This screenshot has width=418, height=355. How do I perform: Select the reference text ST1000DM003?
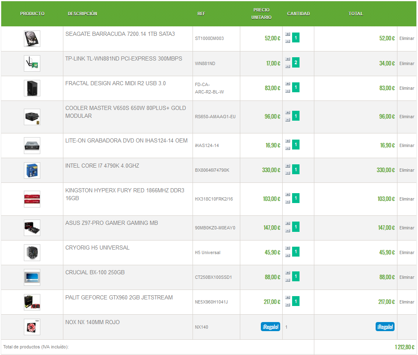click(x=209, y=38)
